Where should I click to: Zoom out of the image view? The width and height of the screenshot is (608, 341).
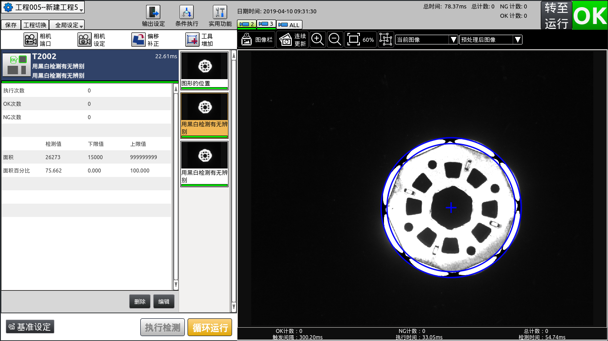335,39
